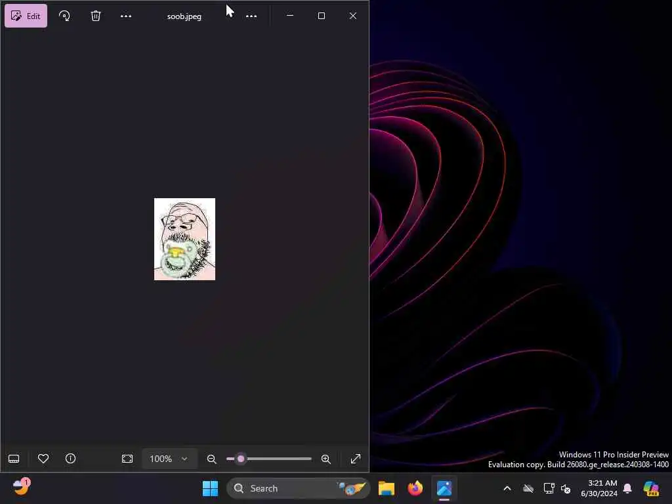Open the network display tray icon
Image resolution: width=672 pixels, height=504 pixels.
(x=549, y=488)
